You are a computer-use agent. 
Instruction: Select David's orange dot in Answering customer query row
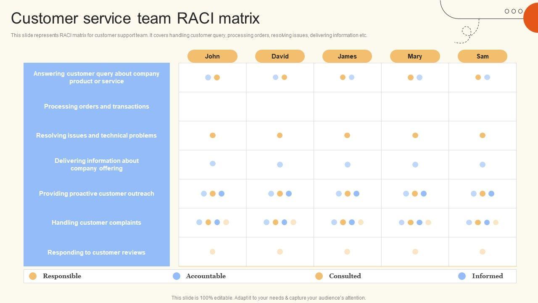285,77
